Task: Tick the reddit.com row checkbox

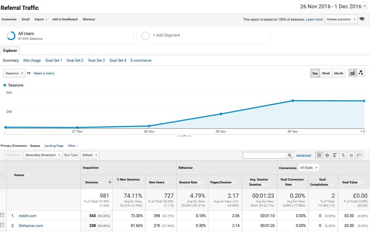Action: click(2, 215)
